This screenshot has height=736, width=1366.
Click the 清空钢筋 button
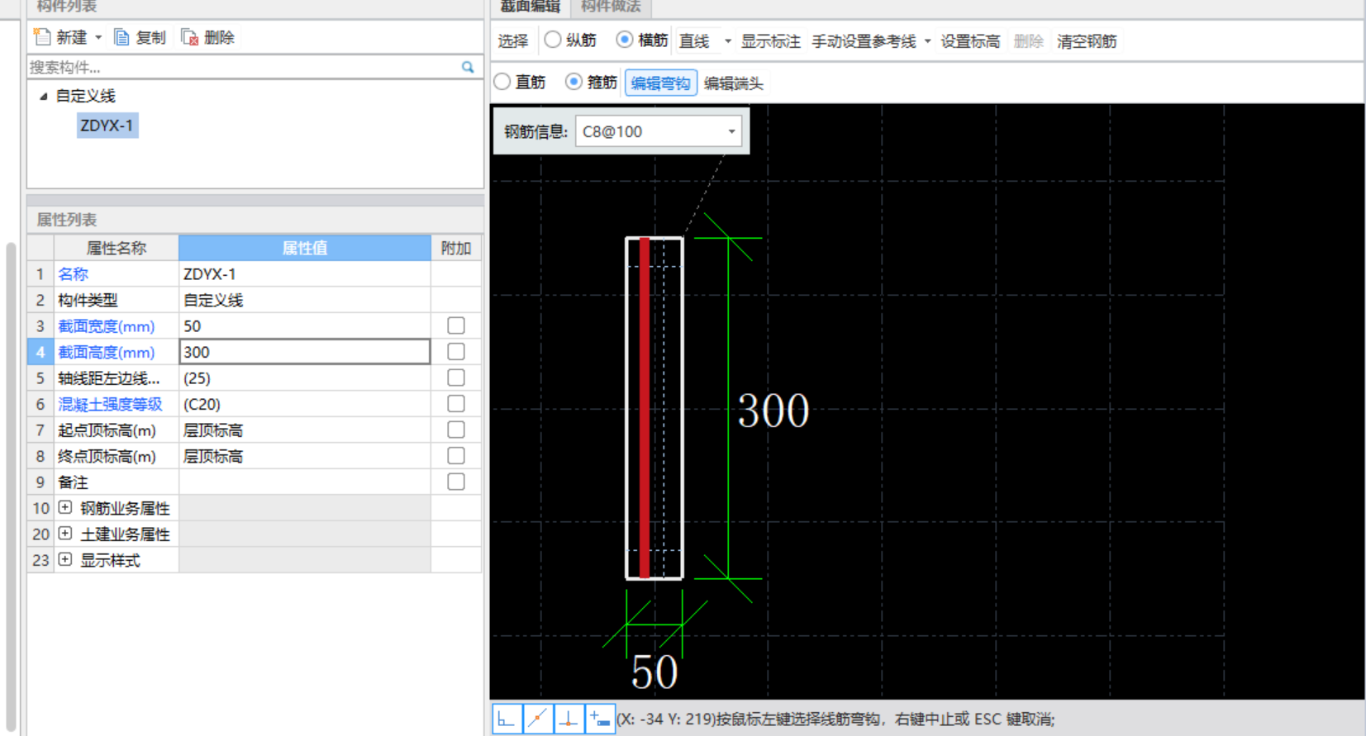[x=1087, y=40]
